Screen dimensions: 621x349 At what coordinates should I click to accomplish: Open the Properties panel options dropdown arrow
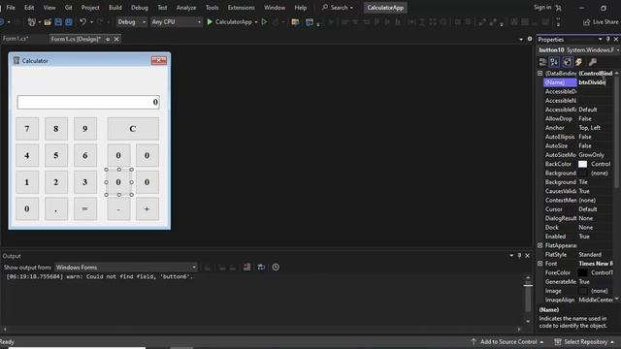click(601, 39)
